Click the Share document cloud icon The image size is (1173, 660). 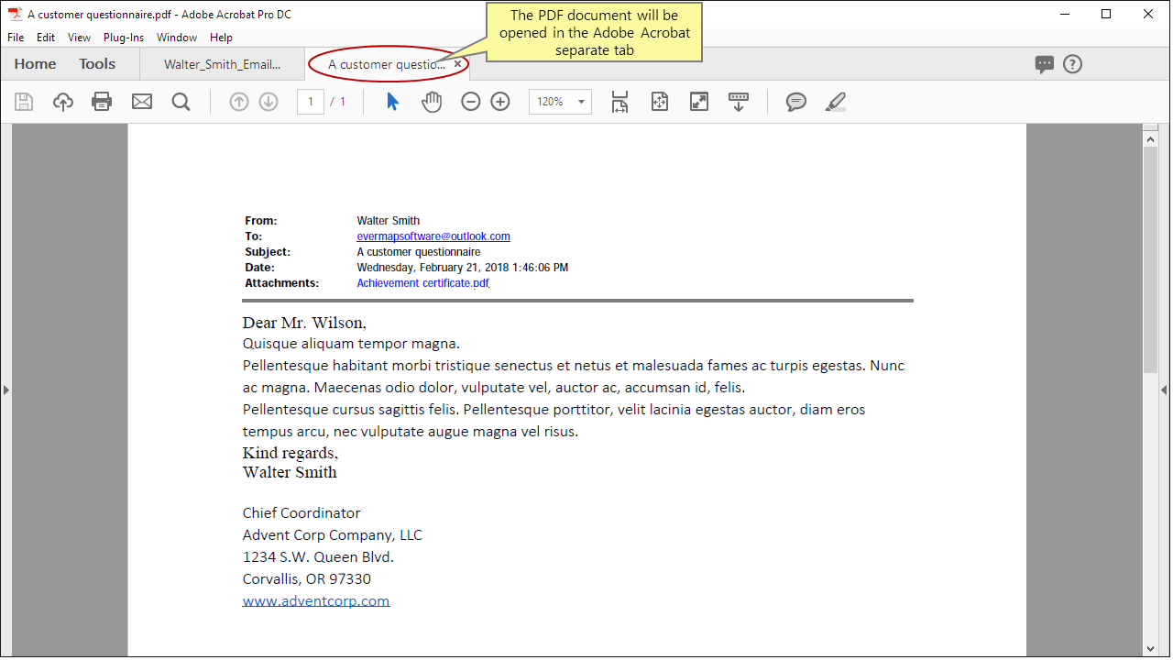pyautogui.click(x=62, y=101)
